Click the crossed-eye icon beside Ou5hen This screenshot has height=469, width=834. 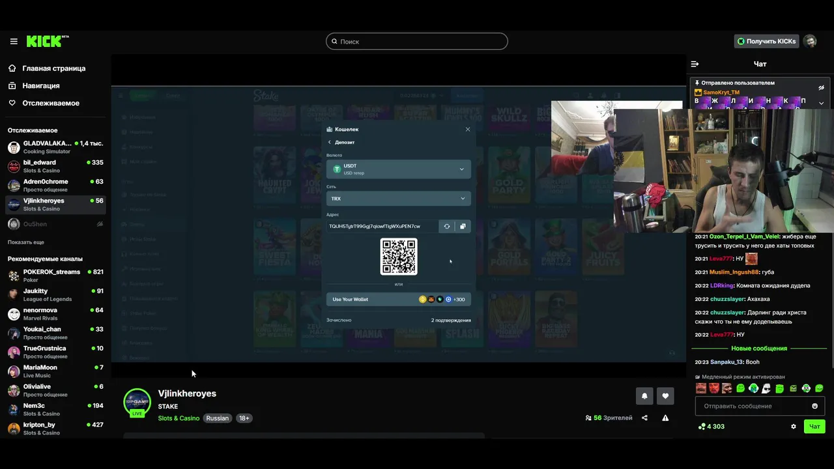tap(100, 224)
